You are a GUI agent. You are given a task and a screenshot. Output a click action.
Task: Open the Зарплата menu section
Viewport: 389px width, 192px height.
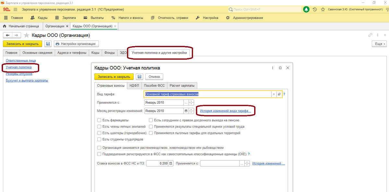pos(65,18)
